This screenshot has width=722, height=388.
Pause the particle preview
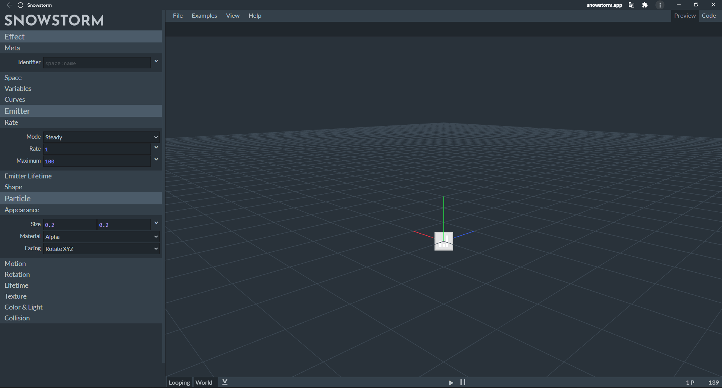pos(463,382)
